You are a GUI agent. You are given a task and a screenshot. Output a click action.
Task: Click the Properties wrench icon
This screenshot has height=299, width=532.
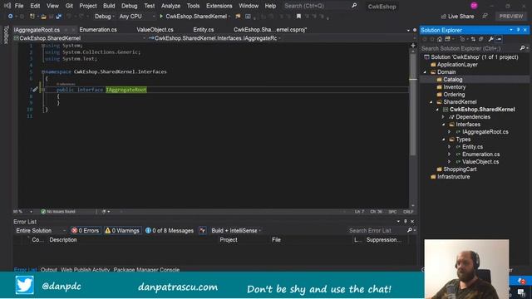point(490,39)
